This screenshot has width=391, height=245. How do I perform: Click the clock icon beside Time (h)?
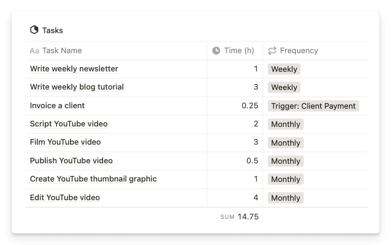216,50
